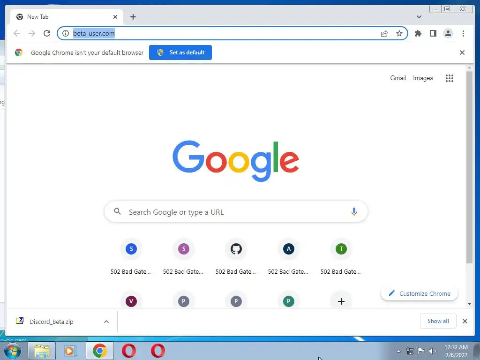
Task: Show all downloads
Action: coord(438,321)
